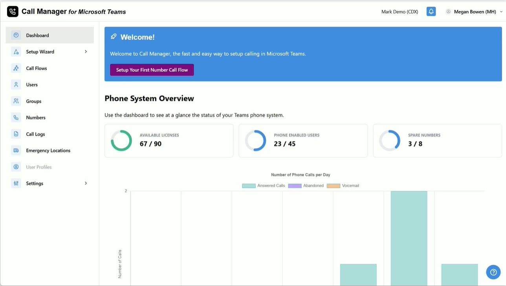Click the Available Licenses donut chart

(121, 140)
